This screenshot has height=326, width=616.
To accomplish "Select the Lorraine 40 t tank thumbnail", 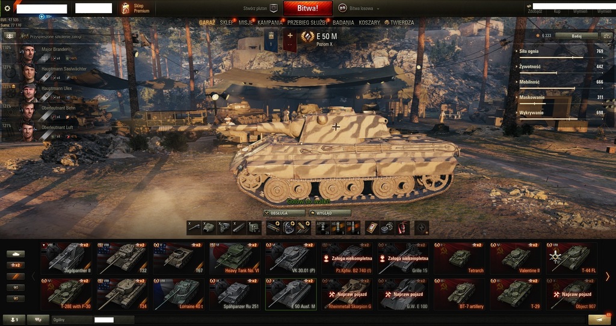I will (x=178, y=294).
